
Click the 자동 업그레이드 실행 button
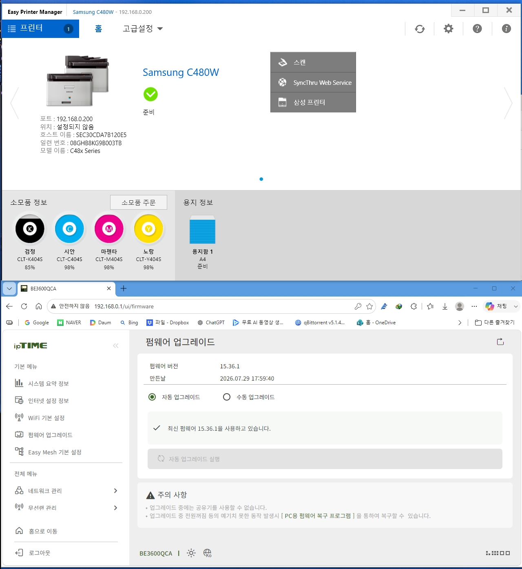pyautogui.click(x=325, y=459)
